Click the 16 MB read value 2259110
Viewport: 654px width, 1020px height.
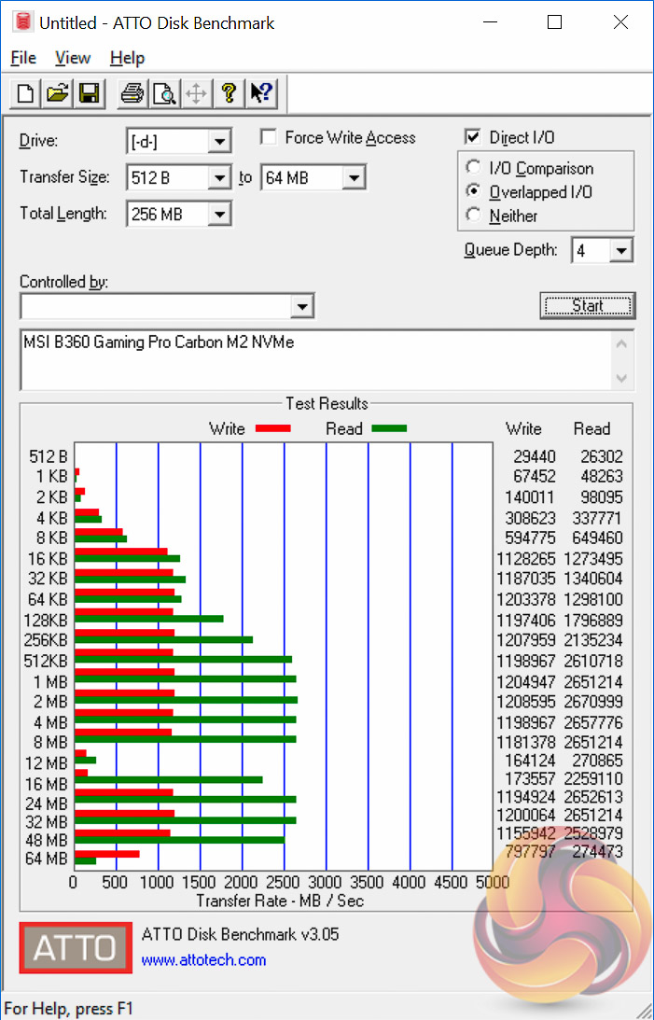tap(592, 778)
